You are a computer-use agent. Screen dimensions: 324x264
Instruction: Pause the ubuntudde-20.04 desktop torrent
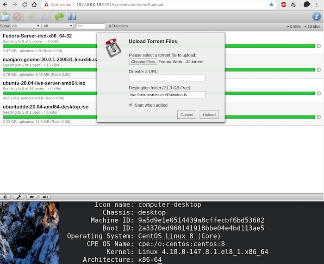(319, 117)
